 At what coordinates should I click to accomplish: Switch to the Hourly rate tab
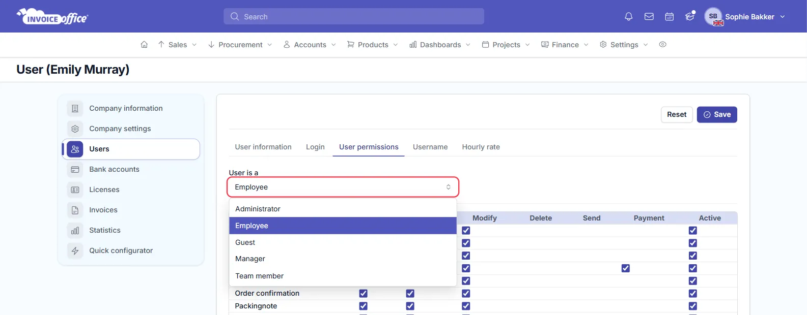[x=481, y=147]
